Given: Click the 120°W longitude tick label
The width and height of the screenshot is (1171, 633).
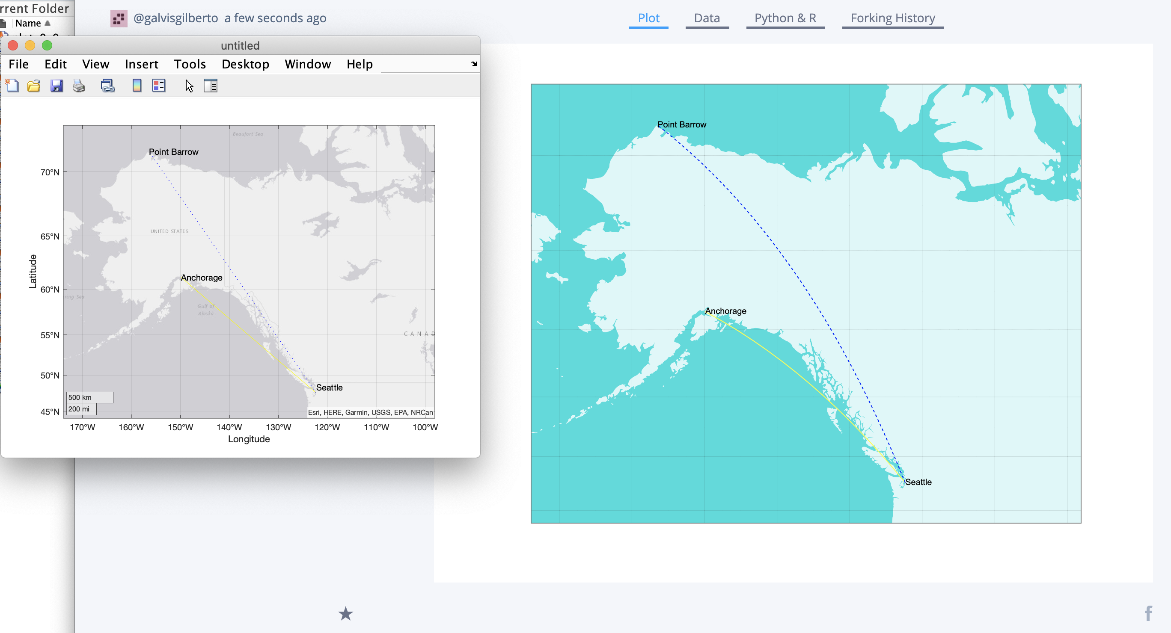Looking at the screenshot, I should 327,427.
